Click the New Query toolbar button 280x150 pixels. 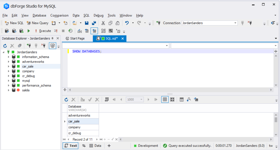(x=37, y=23)
